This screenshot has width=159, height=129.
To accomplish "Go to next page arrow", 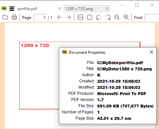I will 69,17.
